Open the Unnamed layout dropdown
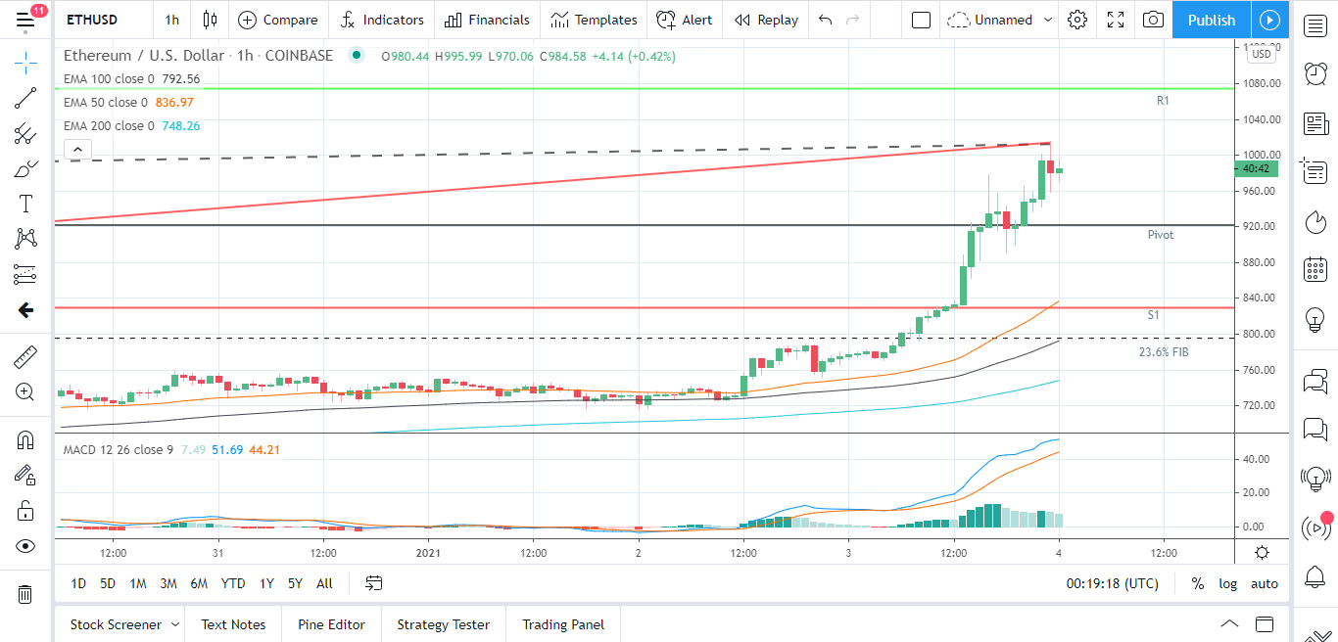This screenshot has height=642, width=1338. tap(1002, 20)
